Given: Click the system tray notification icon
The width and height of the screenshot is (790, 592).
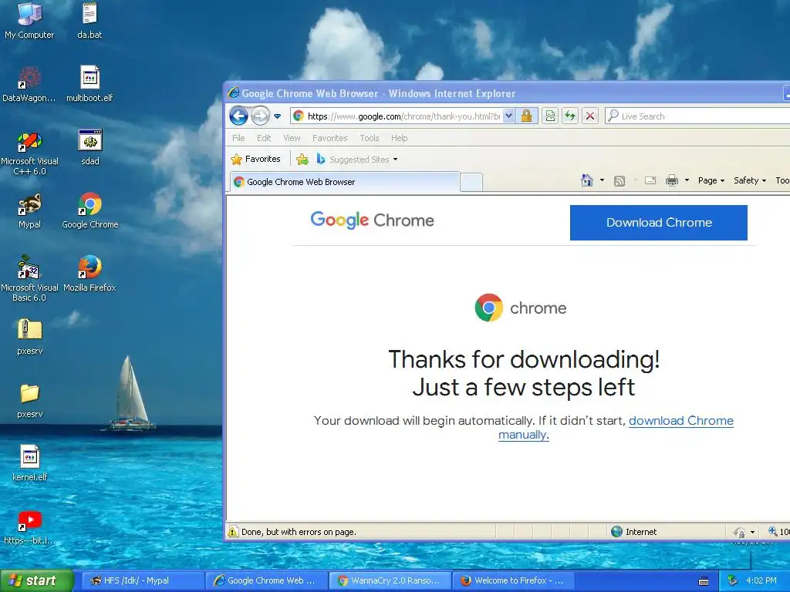Looking at the screenshot, I should coord(733,580).
